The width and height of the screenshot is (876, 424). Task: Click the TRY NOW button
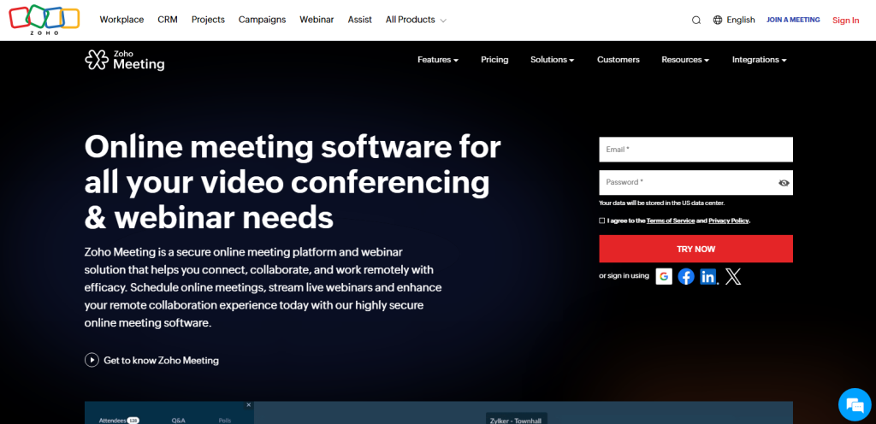(x=696, y=249)
